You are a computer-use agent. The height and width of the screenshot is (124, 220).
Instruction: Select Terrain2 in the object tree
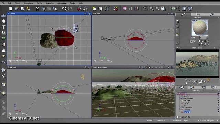(187, 110)
